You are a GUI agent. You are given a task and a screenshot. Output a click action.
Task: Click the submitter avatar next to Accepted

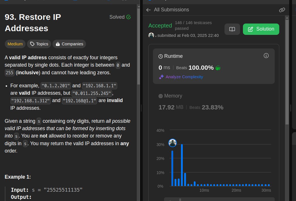click(151, 35)
